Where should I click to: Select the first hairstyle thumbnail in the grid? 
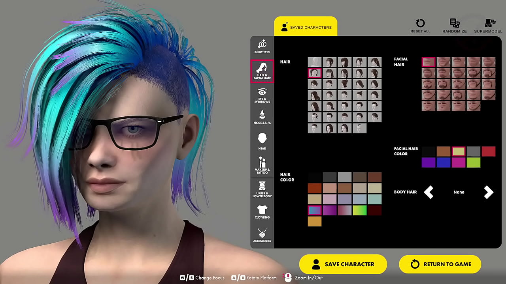[315, 62]
